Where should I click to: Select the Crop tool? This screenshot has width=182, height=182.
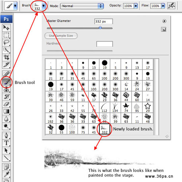click(6, 58)
